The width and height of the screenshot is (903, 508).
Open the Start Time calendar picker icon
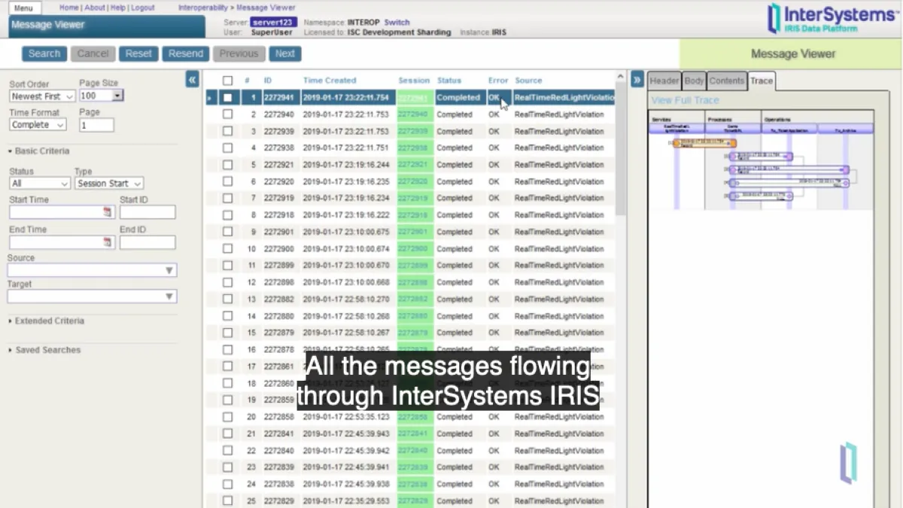(108, 212)
